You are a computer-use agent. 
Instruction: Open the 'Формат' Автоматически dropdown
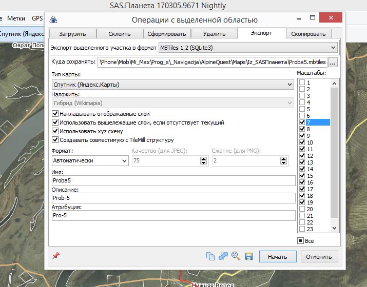coord(90,160)
